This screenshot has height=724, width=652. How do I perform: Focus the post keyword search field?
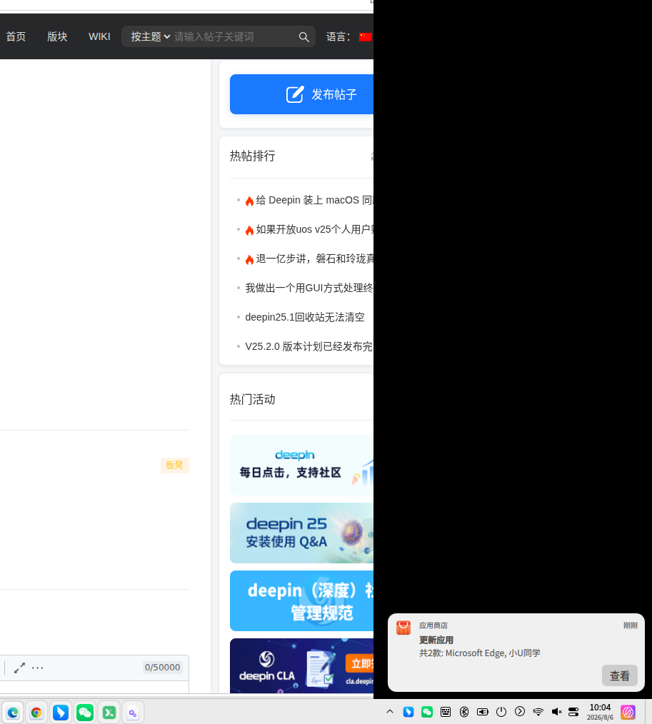coord(234,36)
